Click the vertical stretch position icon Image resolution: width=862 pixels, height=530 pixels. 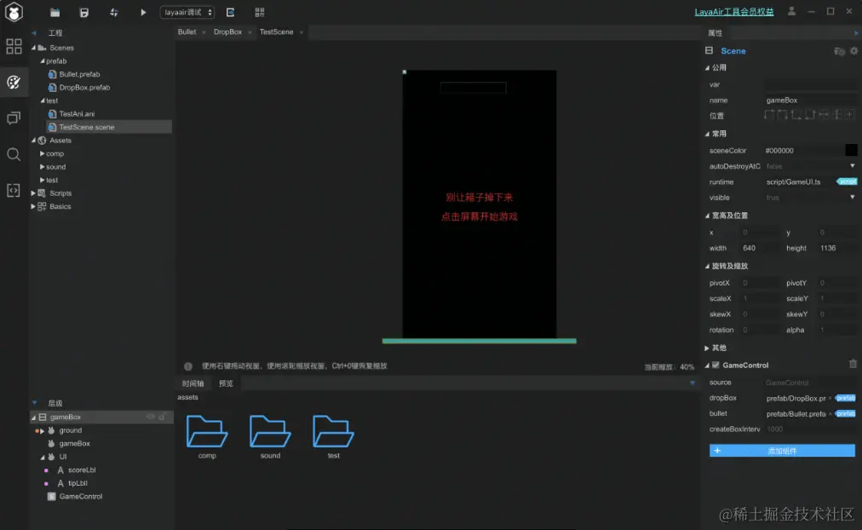tap(837, 115)
